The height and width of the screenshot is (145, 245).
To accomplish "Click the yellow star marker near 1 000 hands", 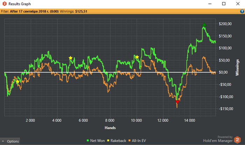I will (x=17, y=82).
